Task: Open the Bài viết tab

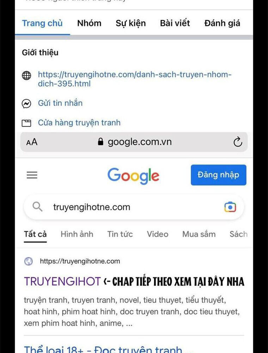Action: pos(175,23)
